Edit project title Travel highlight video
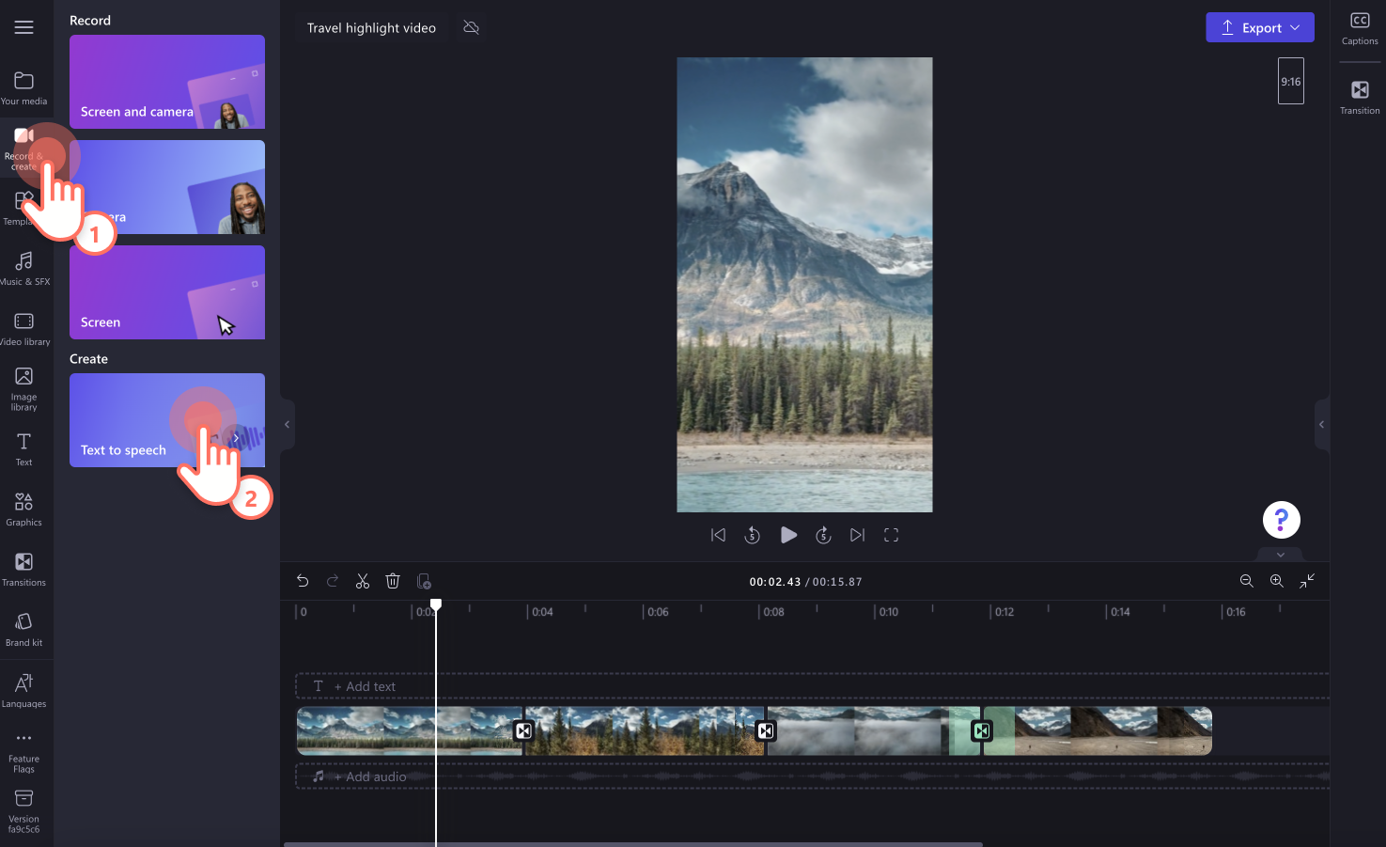1386x847 pixels. [371, 28]
